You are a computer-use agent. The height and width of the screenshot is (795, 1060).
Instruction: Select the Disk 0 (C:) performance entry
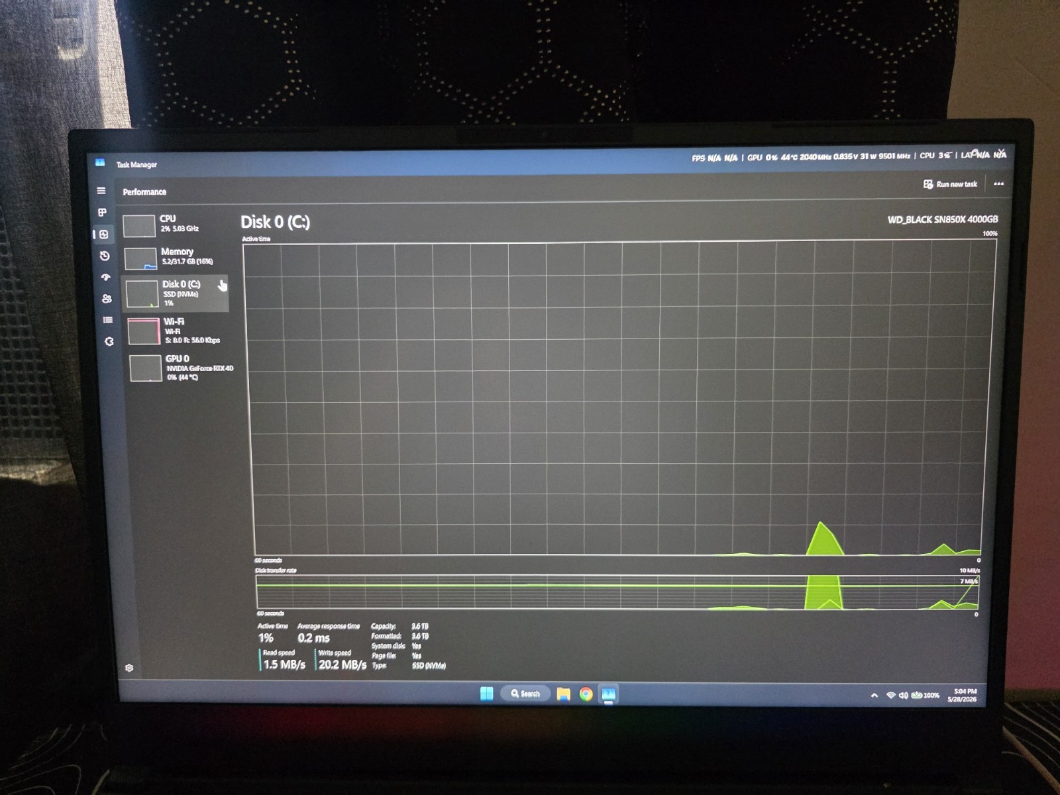click(x=176, y=293)
